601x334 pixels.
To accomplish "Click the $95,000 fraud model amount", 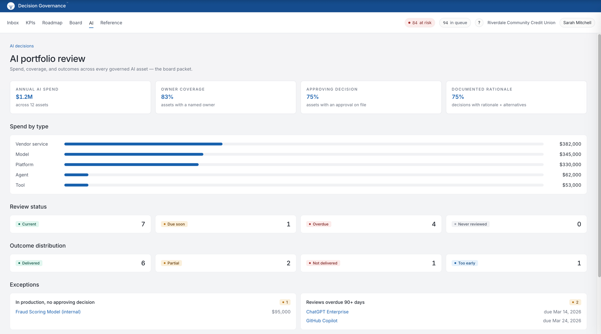I will point(281,312).
